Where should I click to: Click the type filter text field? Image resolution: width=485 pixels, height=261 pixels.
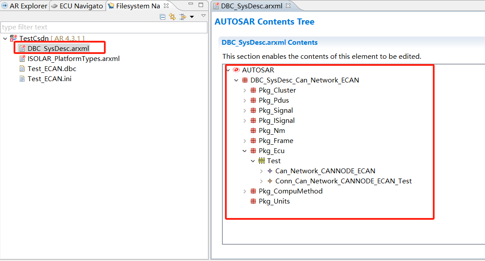[x=103, y=27]
